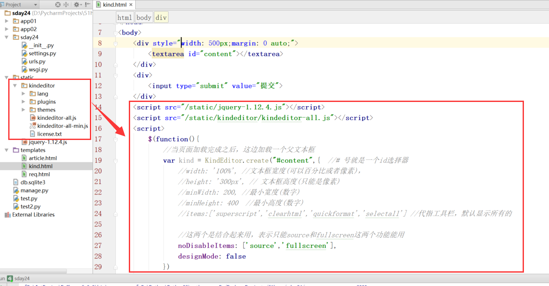Collapse the templates folder

click(x=6, y=150)
